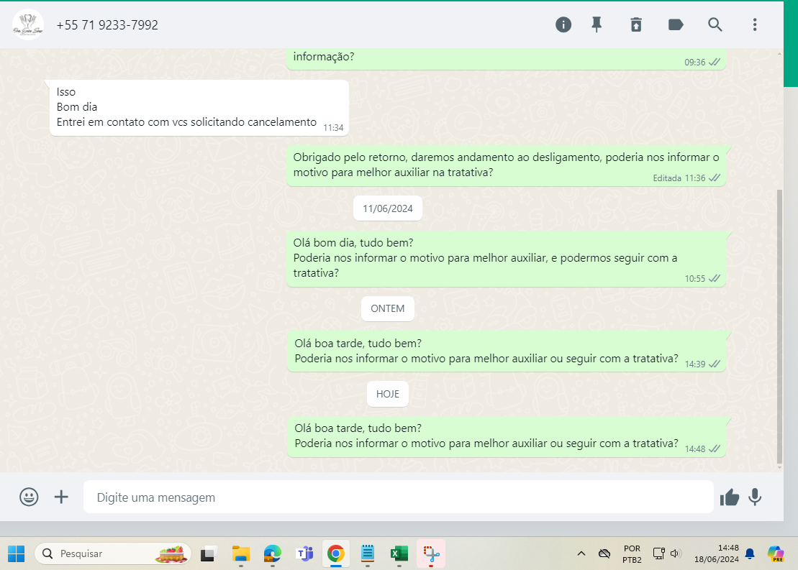The image size is (798, 570).
Task: Switch to Excel in the taskbar
Action: [x=399, y=553]
